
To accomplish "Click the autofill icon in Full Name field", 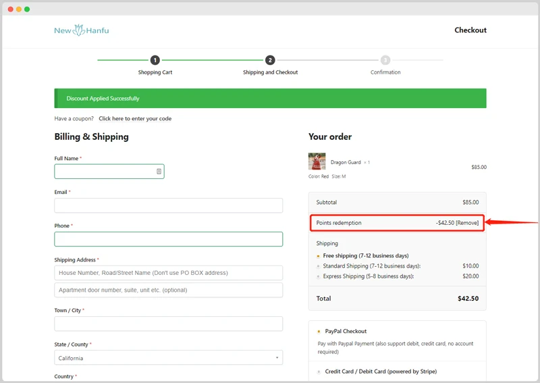I will (x=159, y=172).
